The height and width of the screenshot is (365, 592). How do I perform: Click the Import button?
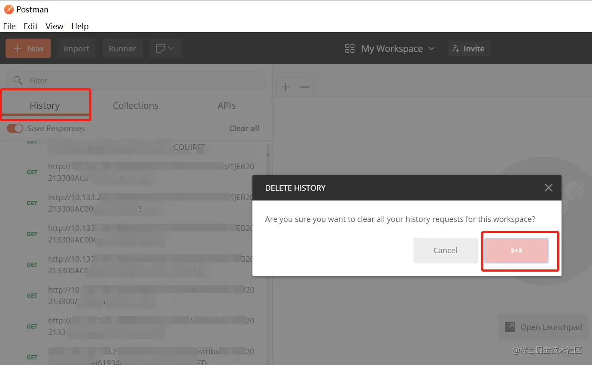tap(76, 48)
